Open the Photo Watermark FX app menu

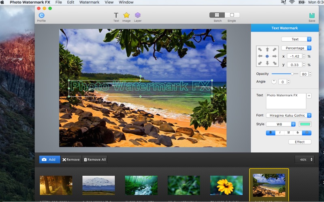point(30,2)
